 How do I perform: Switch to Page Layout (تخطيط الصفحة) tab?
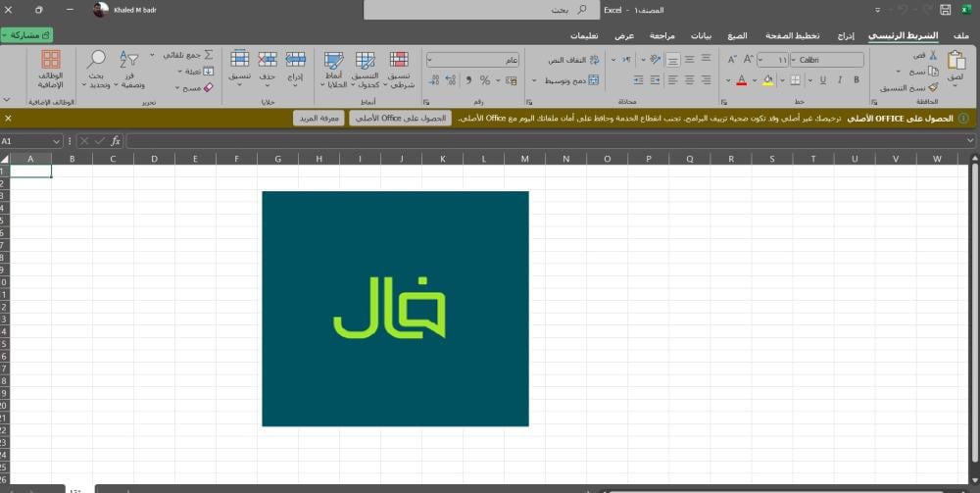(x=793, y=35)
